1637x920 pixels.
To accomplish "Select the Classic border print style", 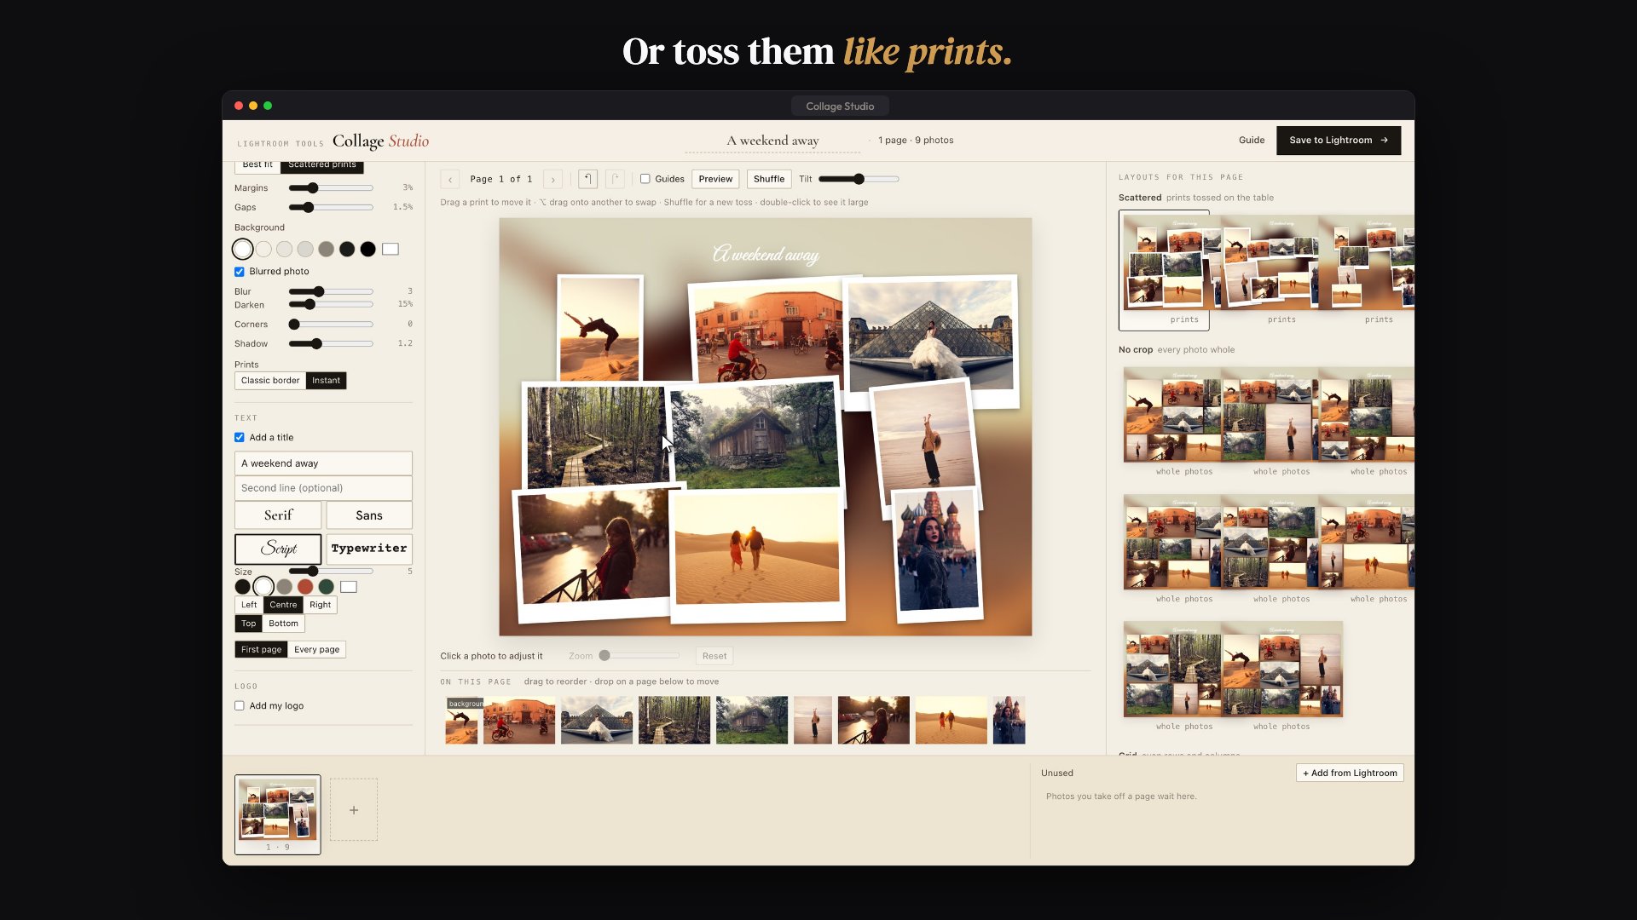I will 270,381.
